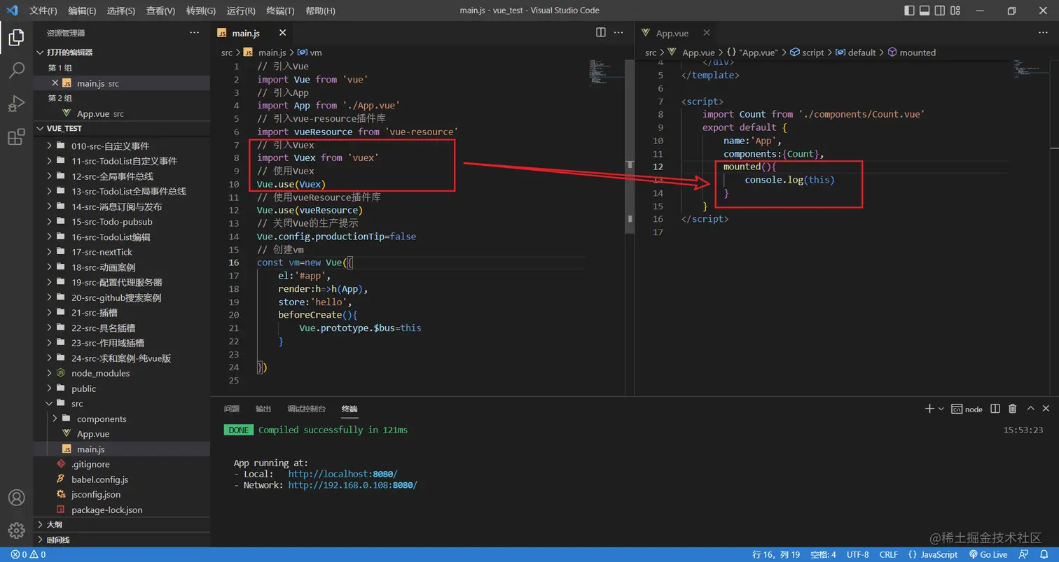Open the 运行(R) menu

tap(241, 10)
